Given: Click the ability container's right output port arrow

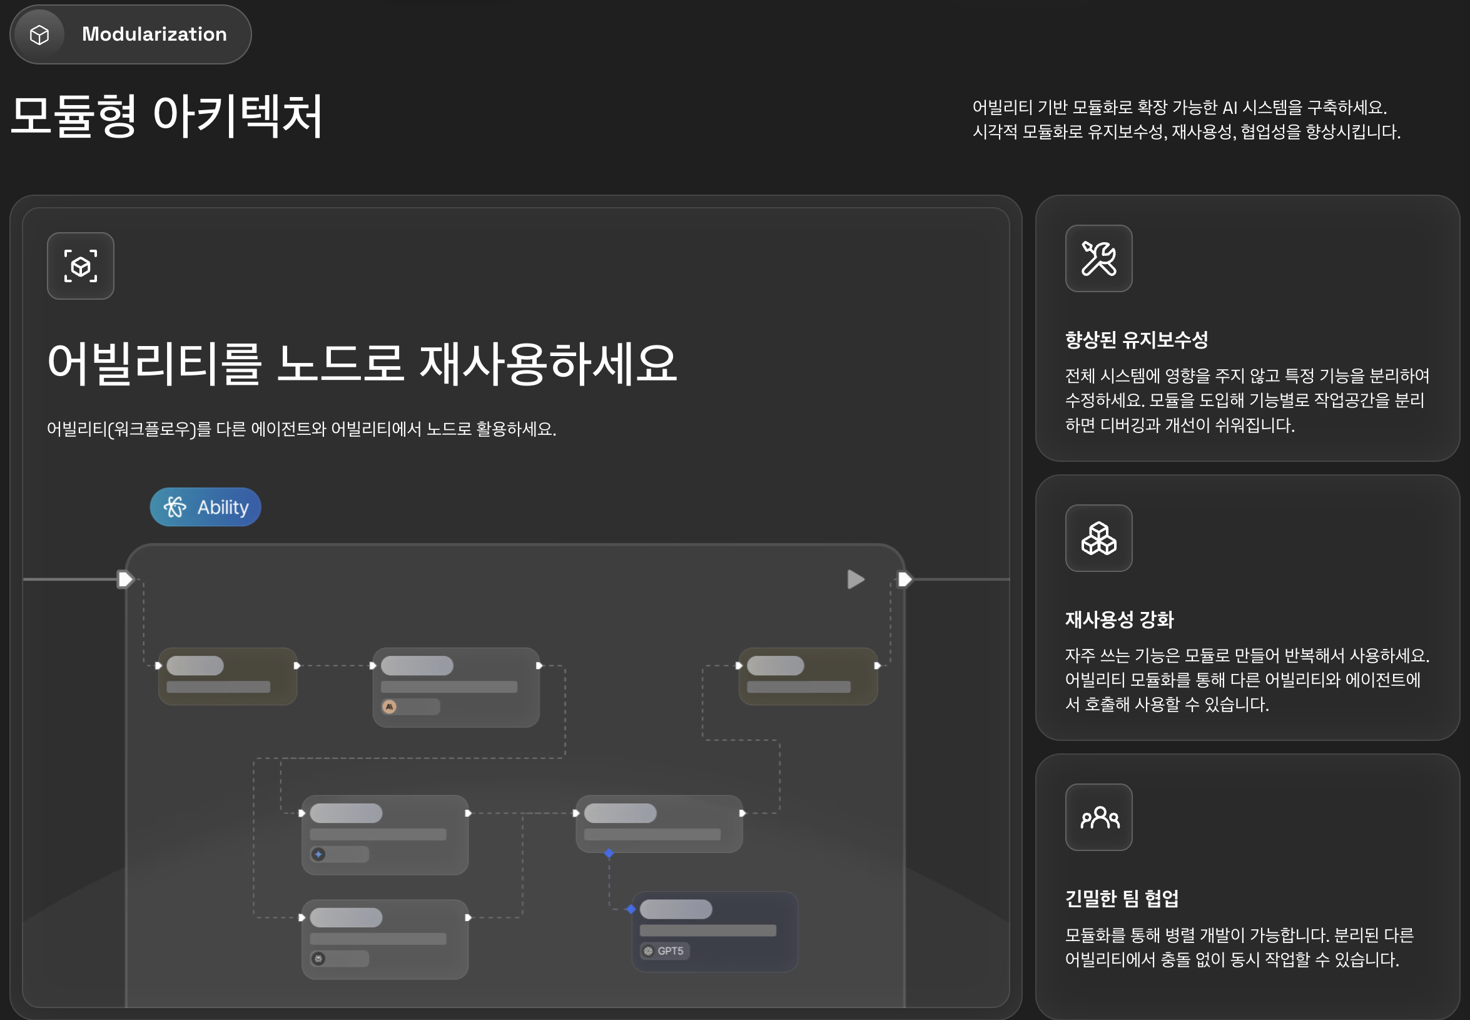Looking at the screenshot, I should [905, 579].
